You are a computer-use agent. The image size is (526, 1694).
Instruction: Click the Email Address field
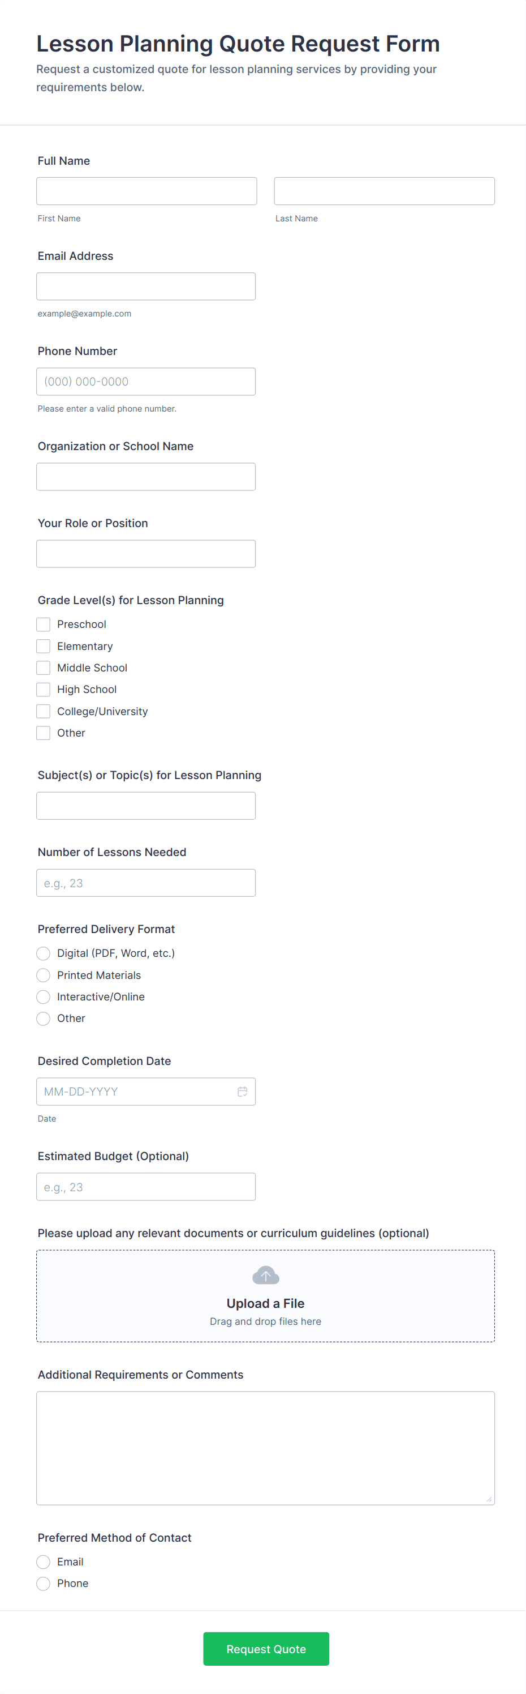click(x=146, y=286)
